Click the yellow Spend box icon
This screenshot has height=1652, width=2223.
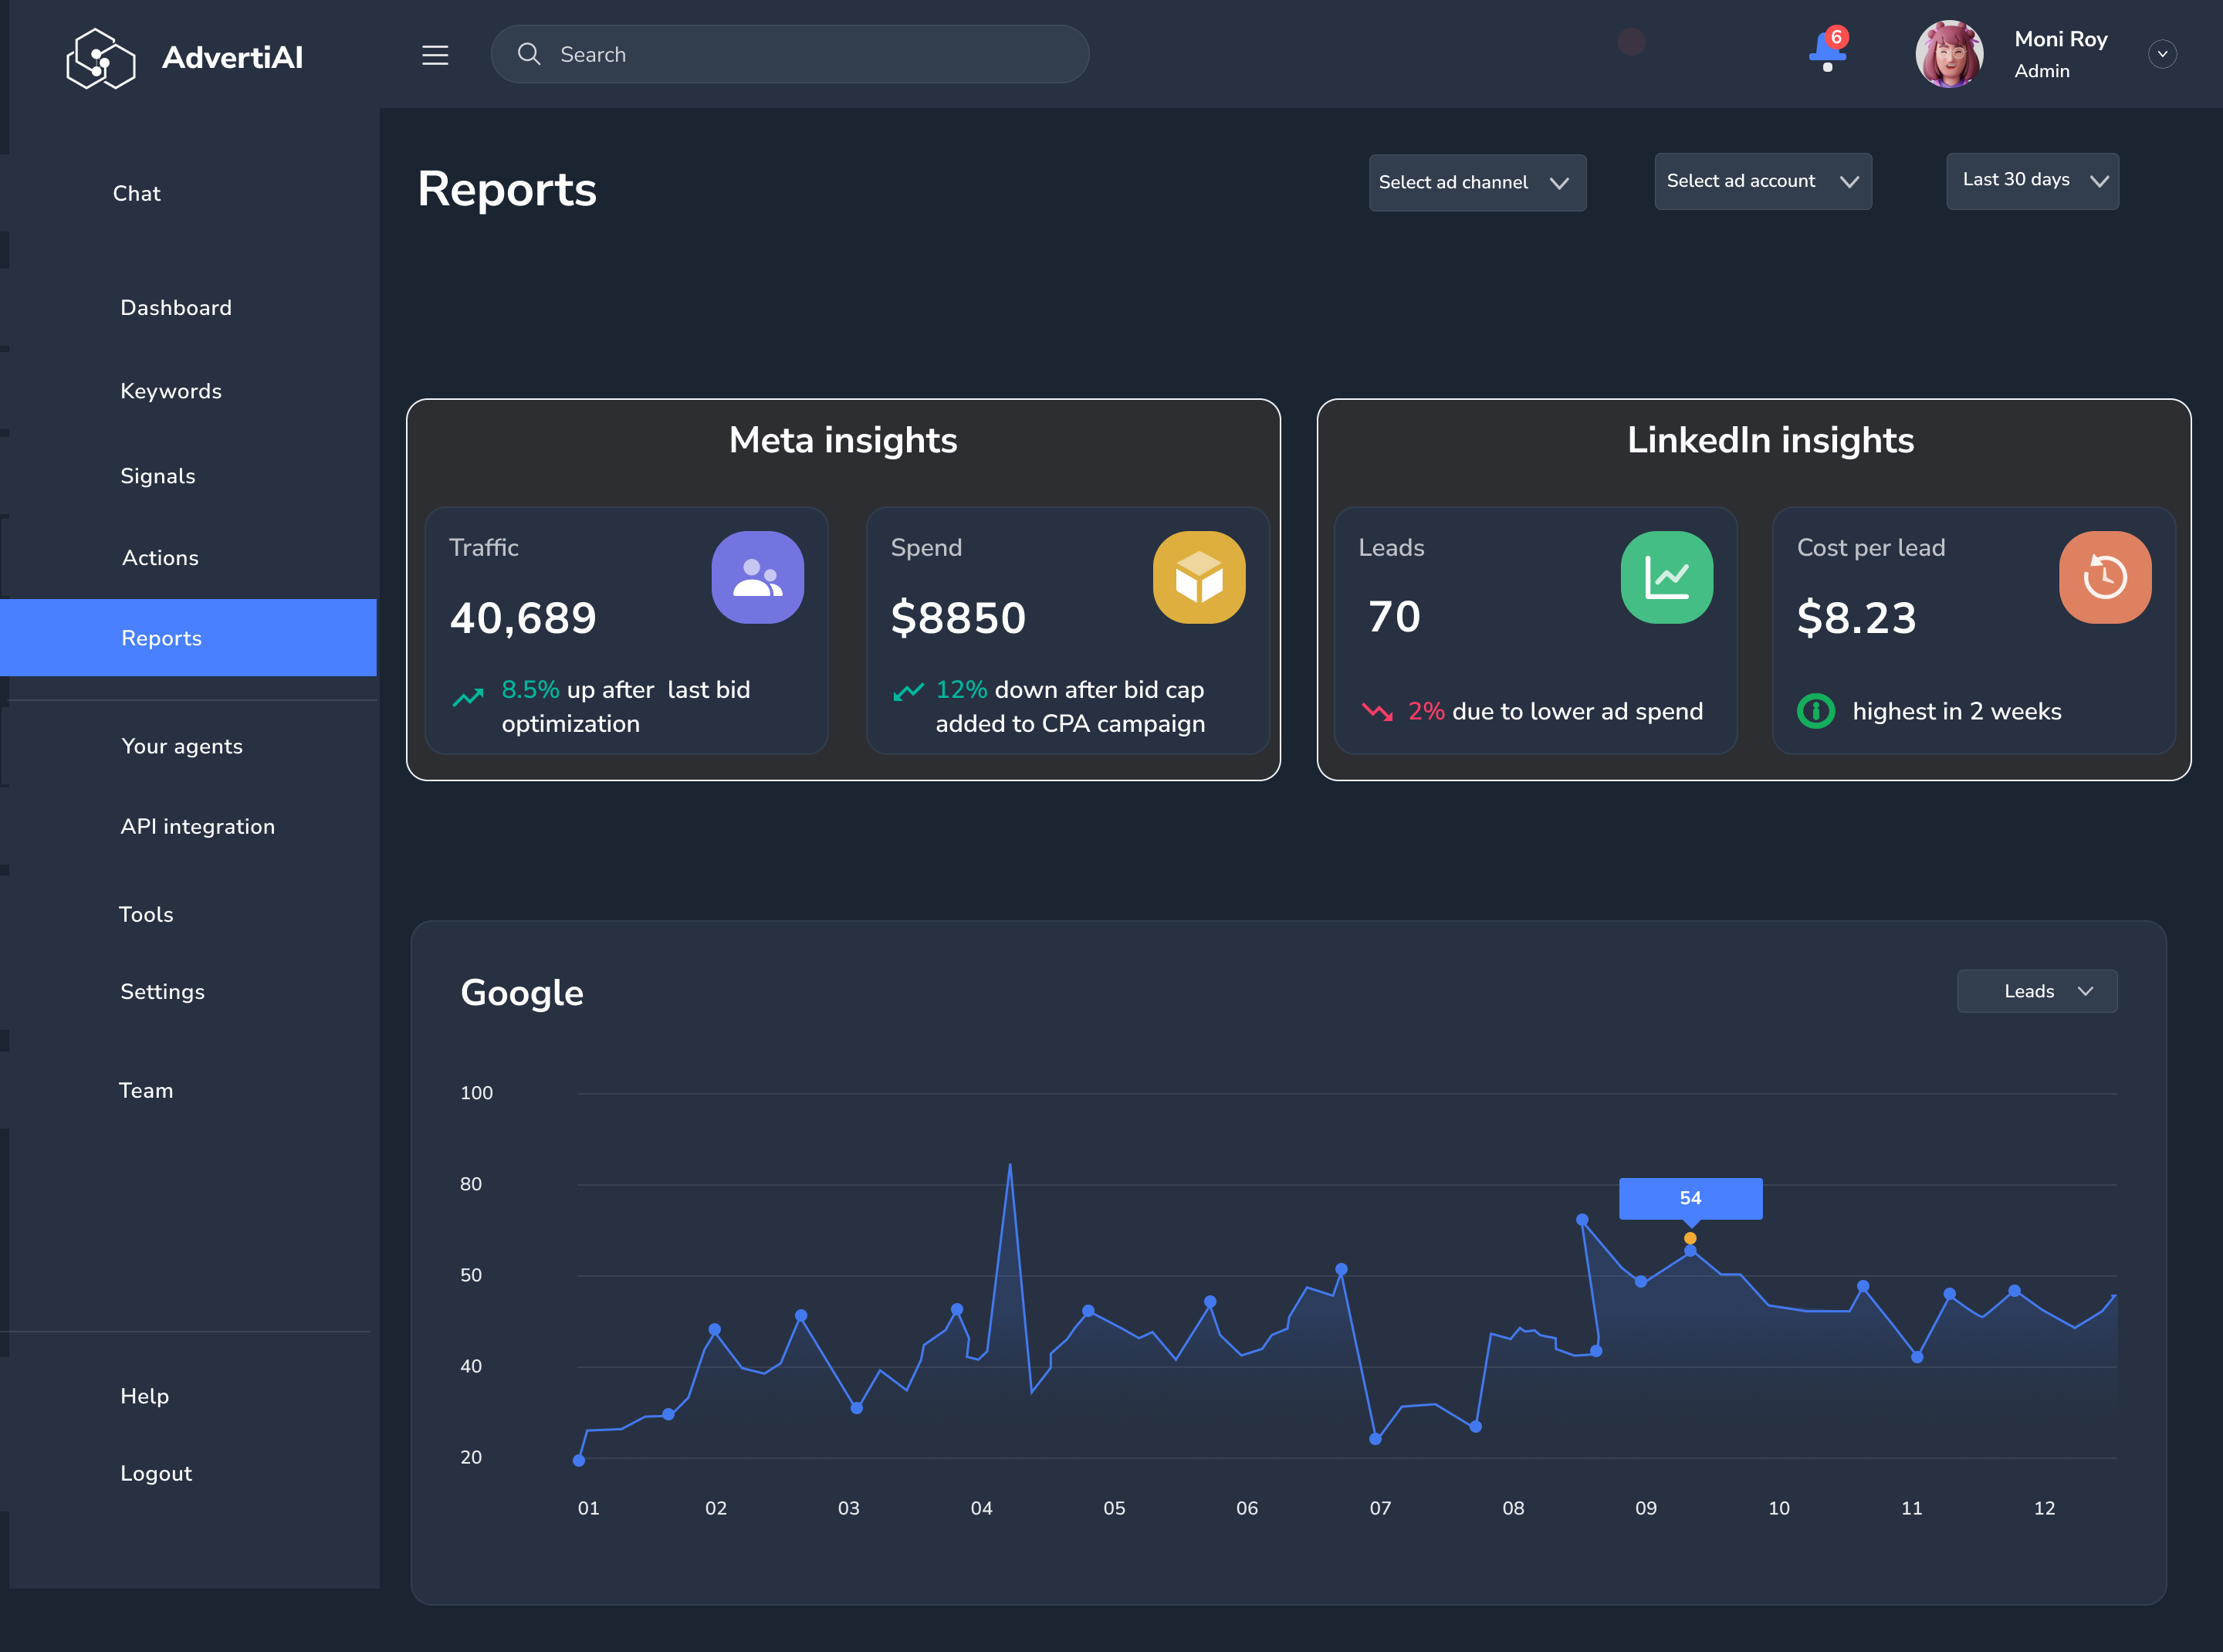(1198, 577)
